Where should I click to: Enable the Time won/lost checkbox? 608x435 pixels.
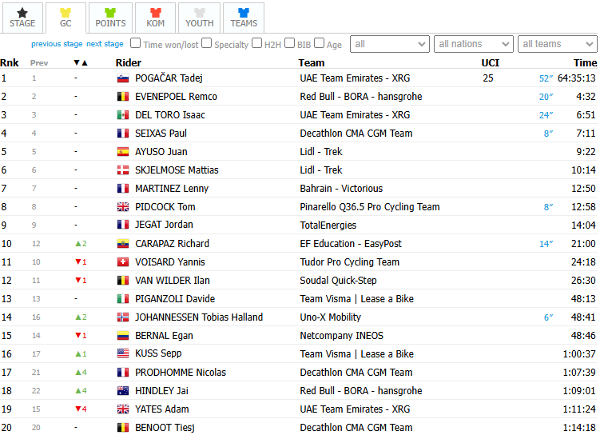point(135,42)
